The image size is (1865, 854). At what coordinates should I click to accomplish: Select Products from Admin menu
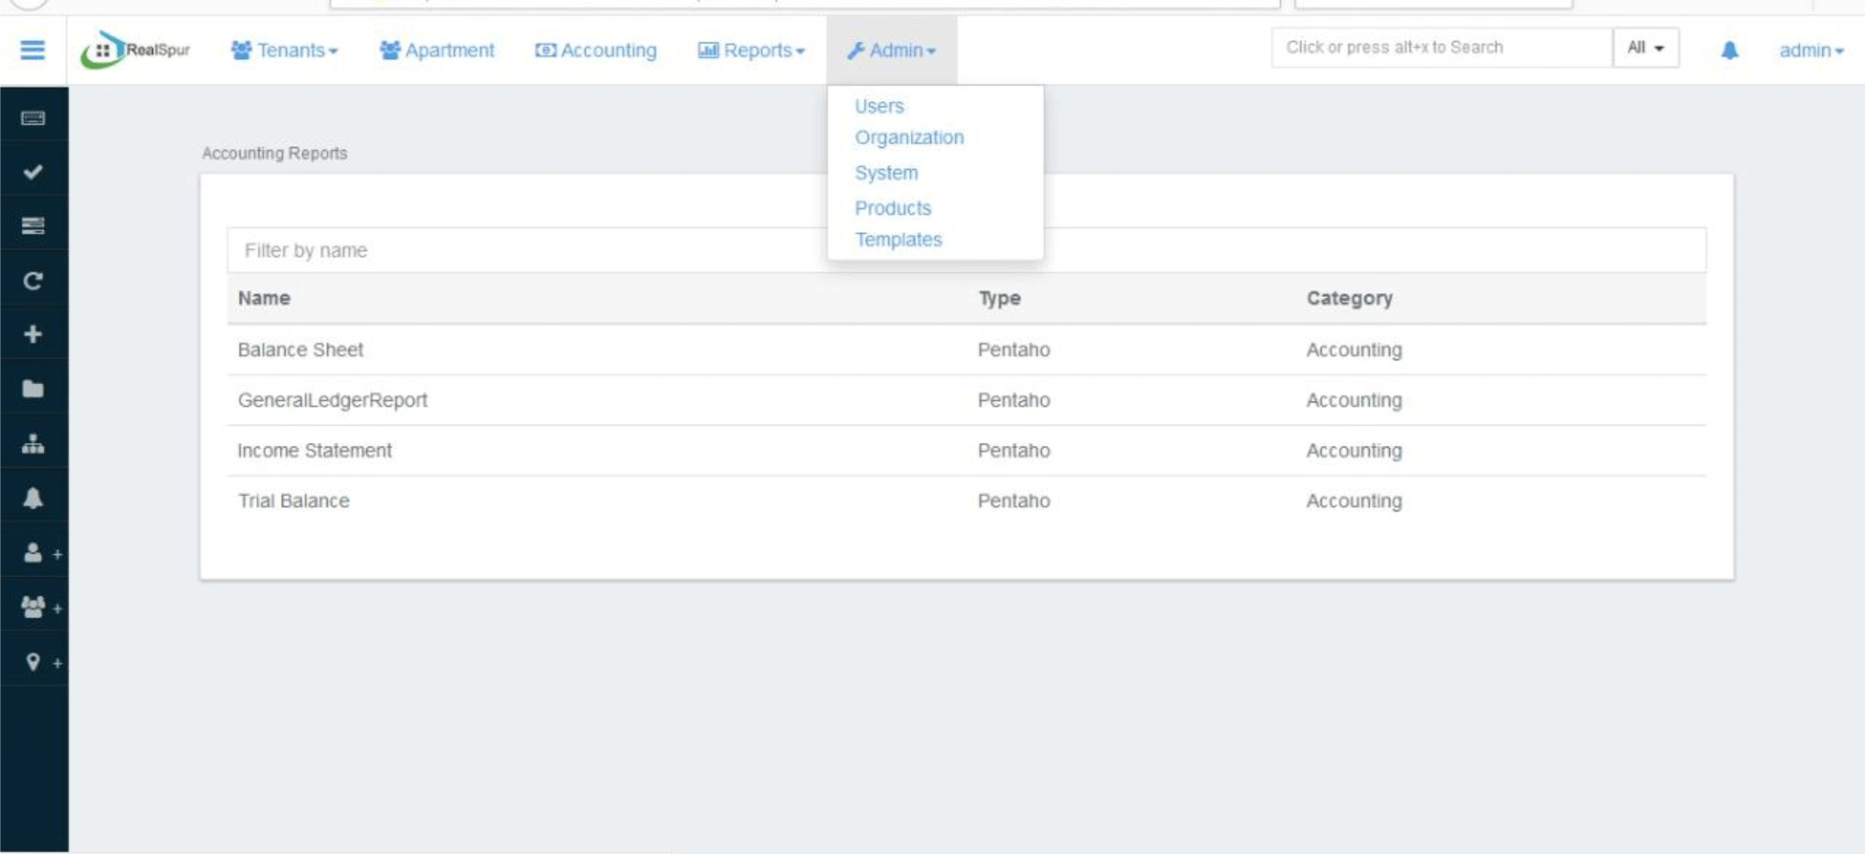click(893, 208)
